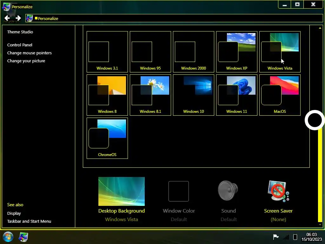Select the Windows 8 theme
This screenshot has width=325, height=244.
coord(107,95)
